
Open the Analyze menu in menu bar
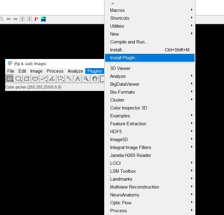tap(75, 71)
